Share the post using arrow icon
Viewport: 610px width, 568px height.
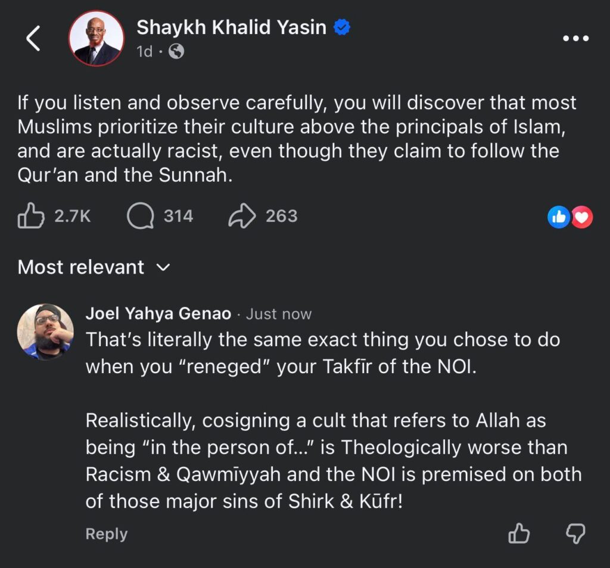pyautogui.click(x=242, y=216)
